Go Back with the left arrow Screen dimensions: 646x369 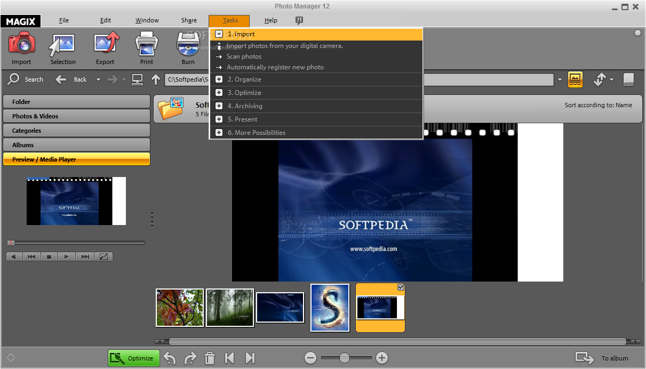(x=61, y=79)
